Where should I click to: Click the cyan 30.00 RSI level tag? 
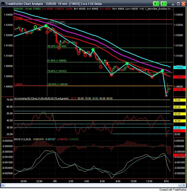tap(179, 128)
